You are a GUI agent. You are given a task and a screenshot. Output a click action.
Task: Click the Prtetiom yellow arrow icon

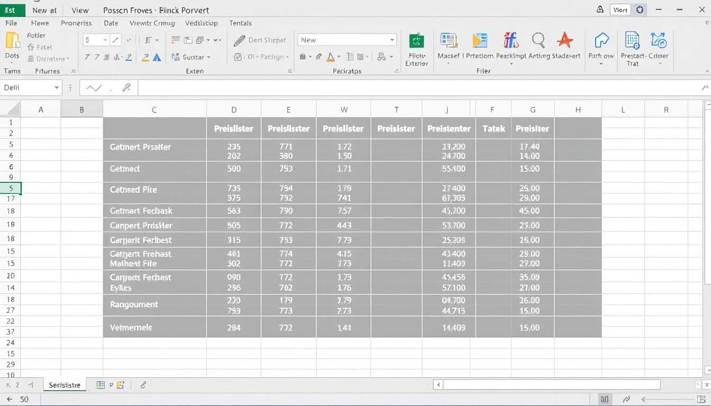(479, 41)
